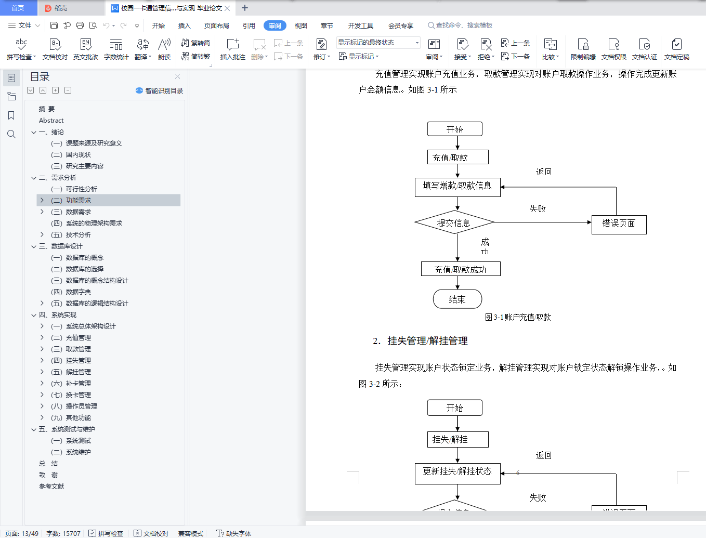Open the 显示标记的最终状态 combo box
Viewport: 706px width, 538px height.
(x=378, y=43)
